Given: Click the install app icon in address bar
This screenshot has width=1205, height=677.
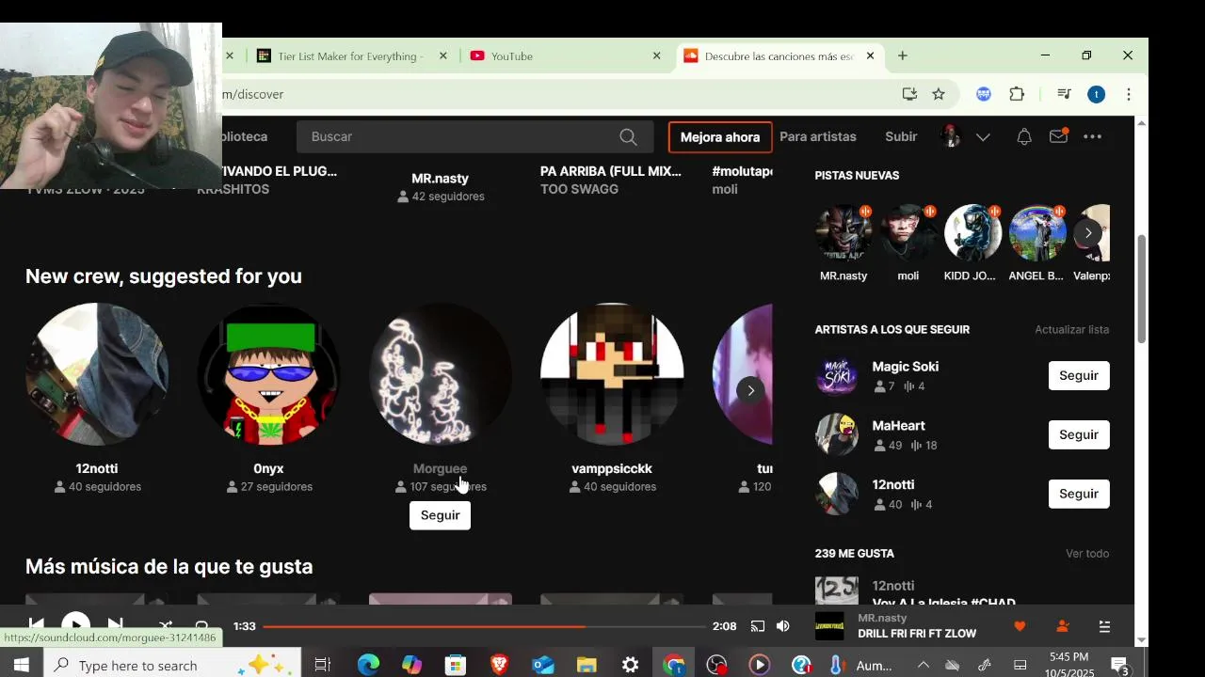Looking at the screenshot, I should pyautogui.click(x=909, y=94).
